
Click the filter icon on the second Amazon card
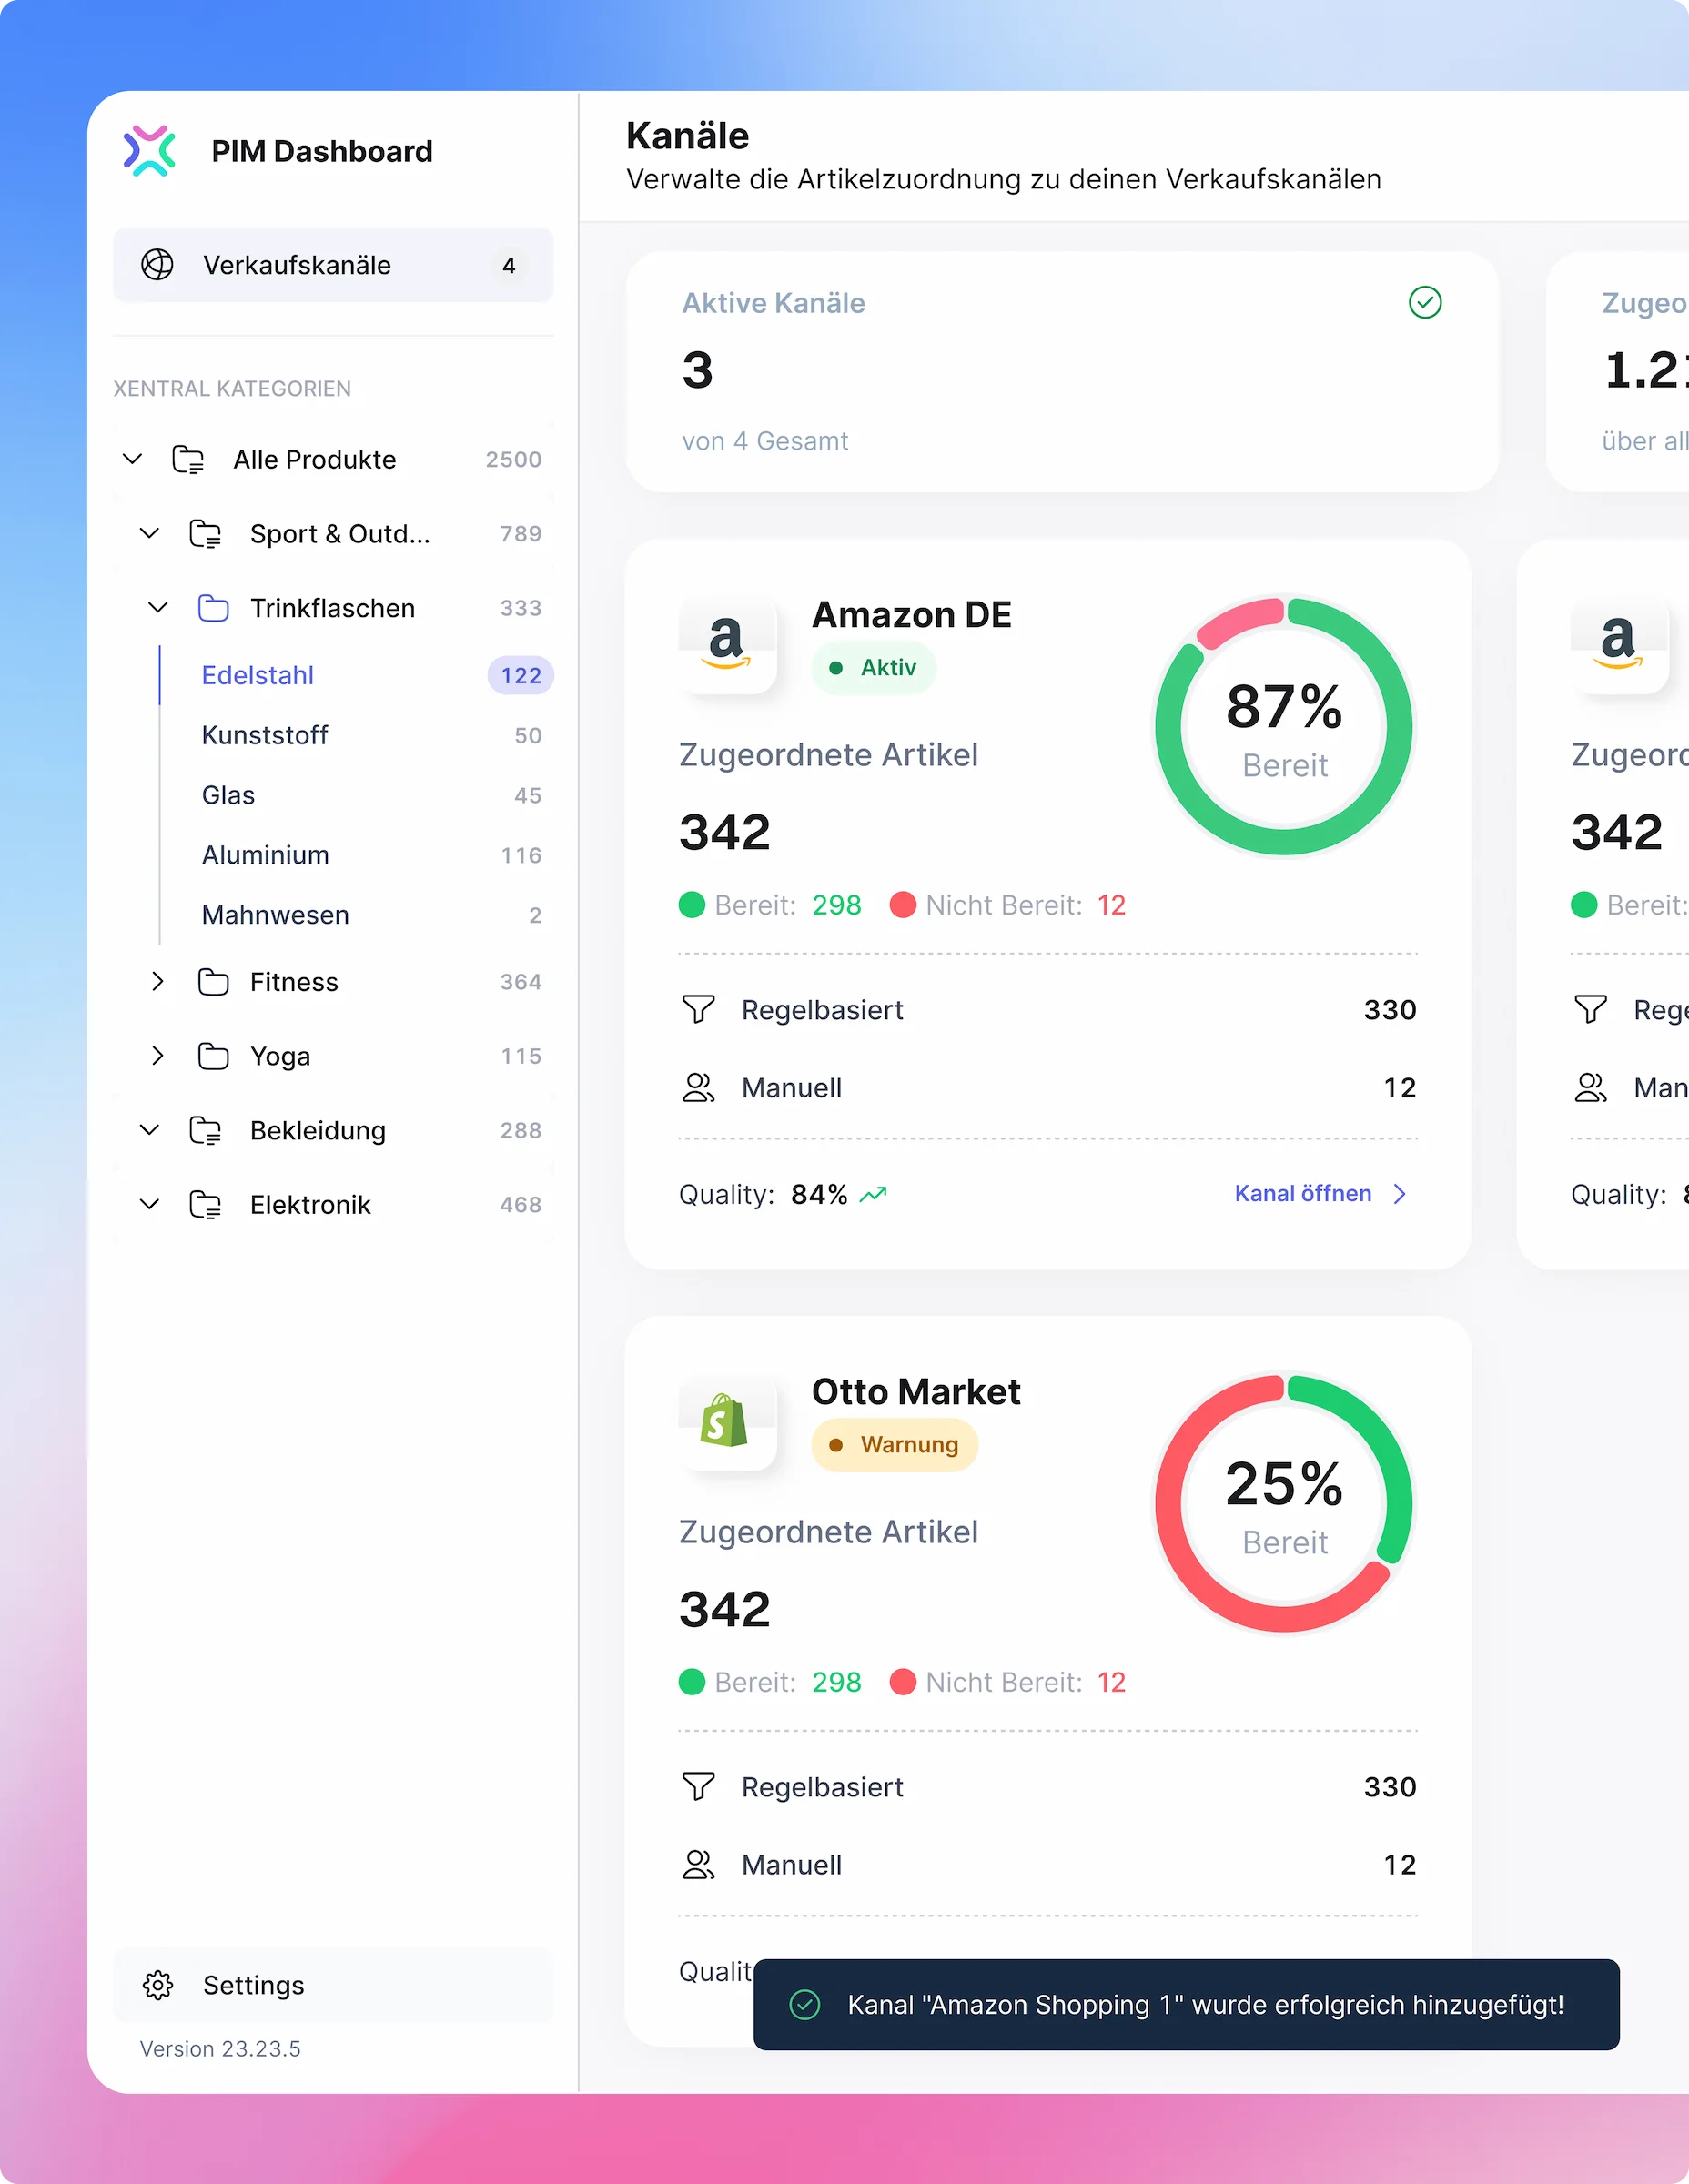click(1590, 1009)
